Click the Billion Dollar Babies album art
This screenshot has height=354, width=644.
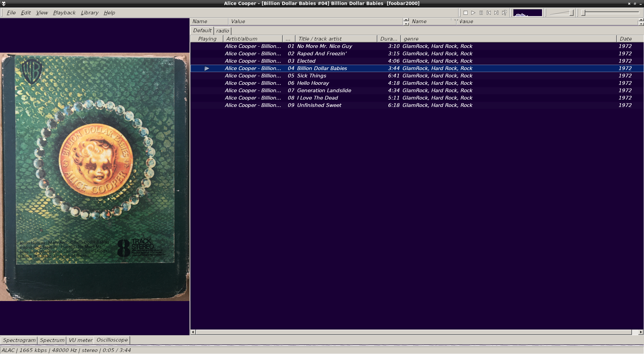[x=95, y=177]
